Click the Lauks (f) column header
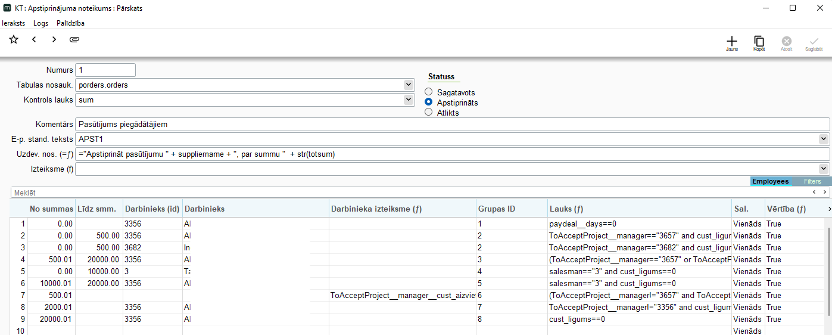Screen dimensions: 832x335 click(x=640, y=209)
